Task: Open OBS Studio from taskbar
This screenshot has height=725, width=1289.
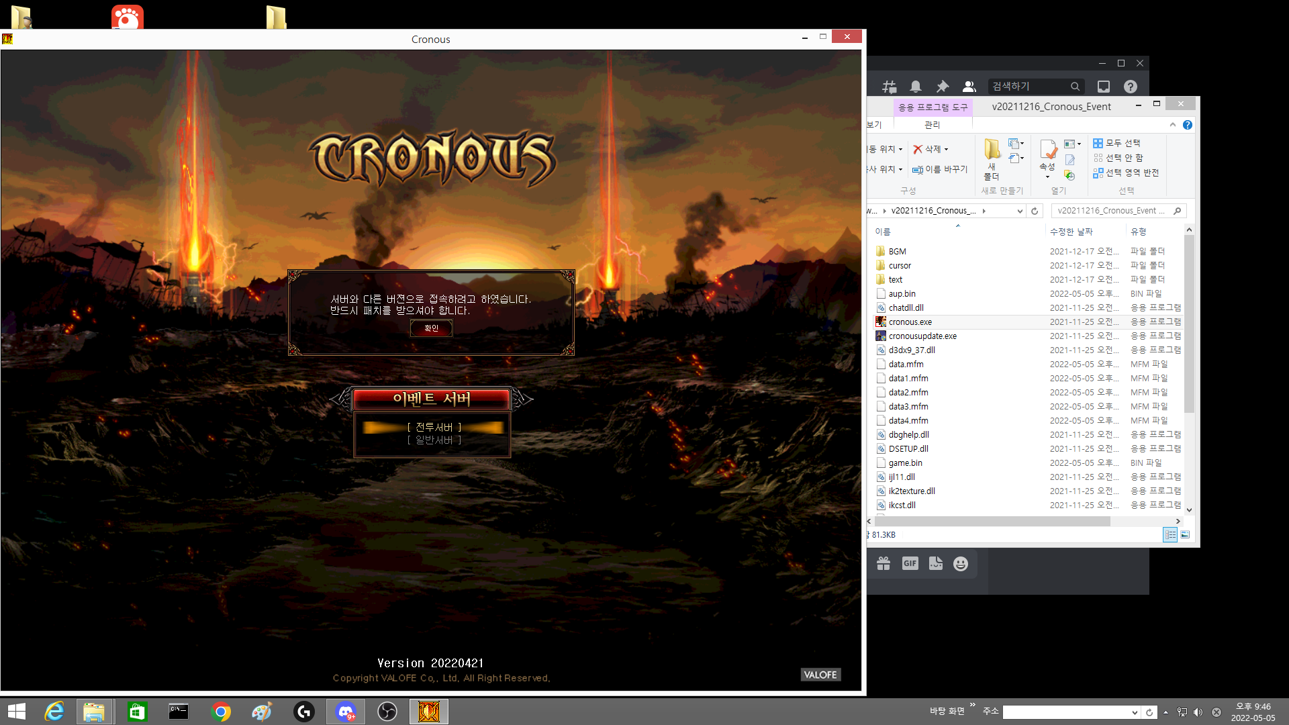Action: point(387,712)
